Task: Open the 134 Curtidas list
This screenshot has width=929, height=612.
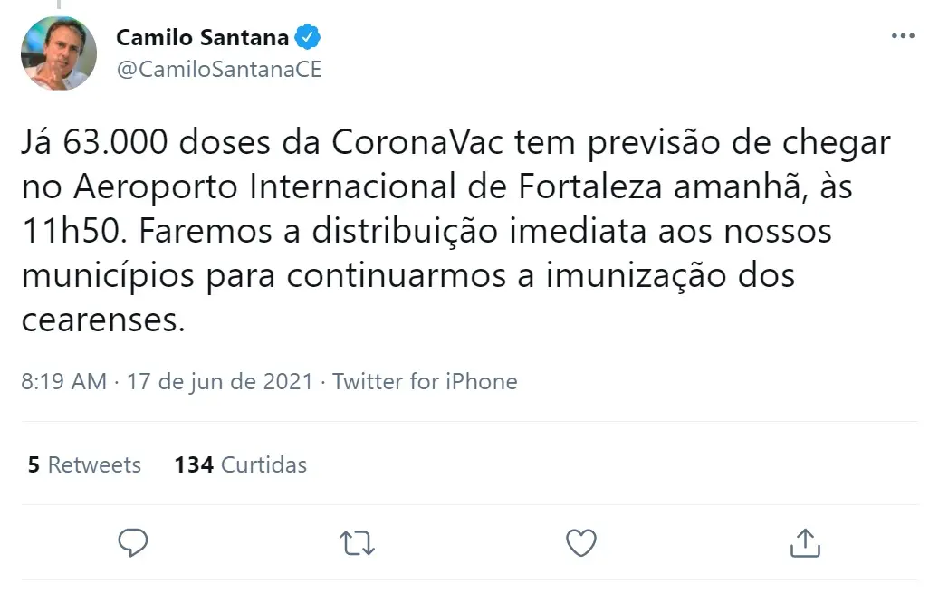Action: pyautogui.click(x=241, y=464)
